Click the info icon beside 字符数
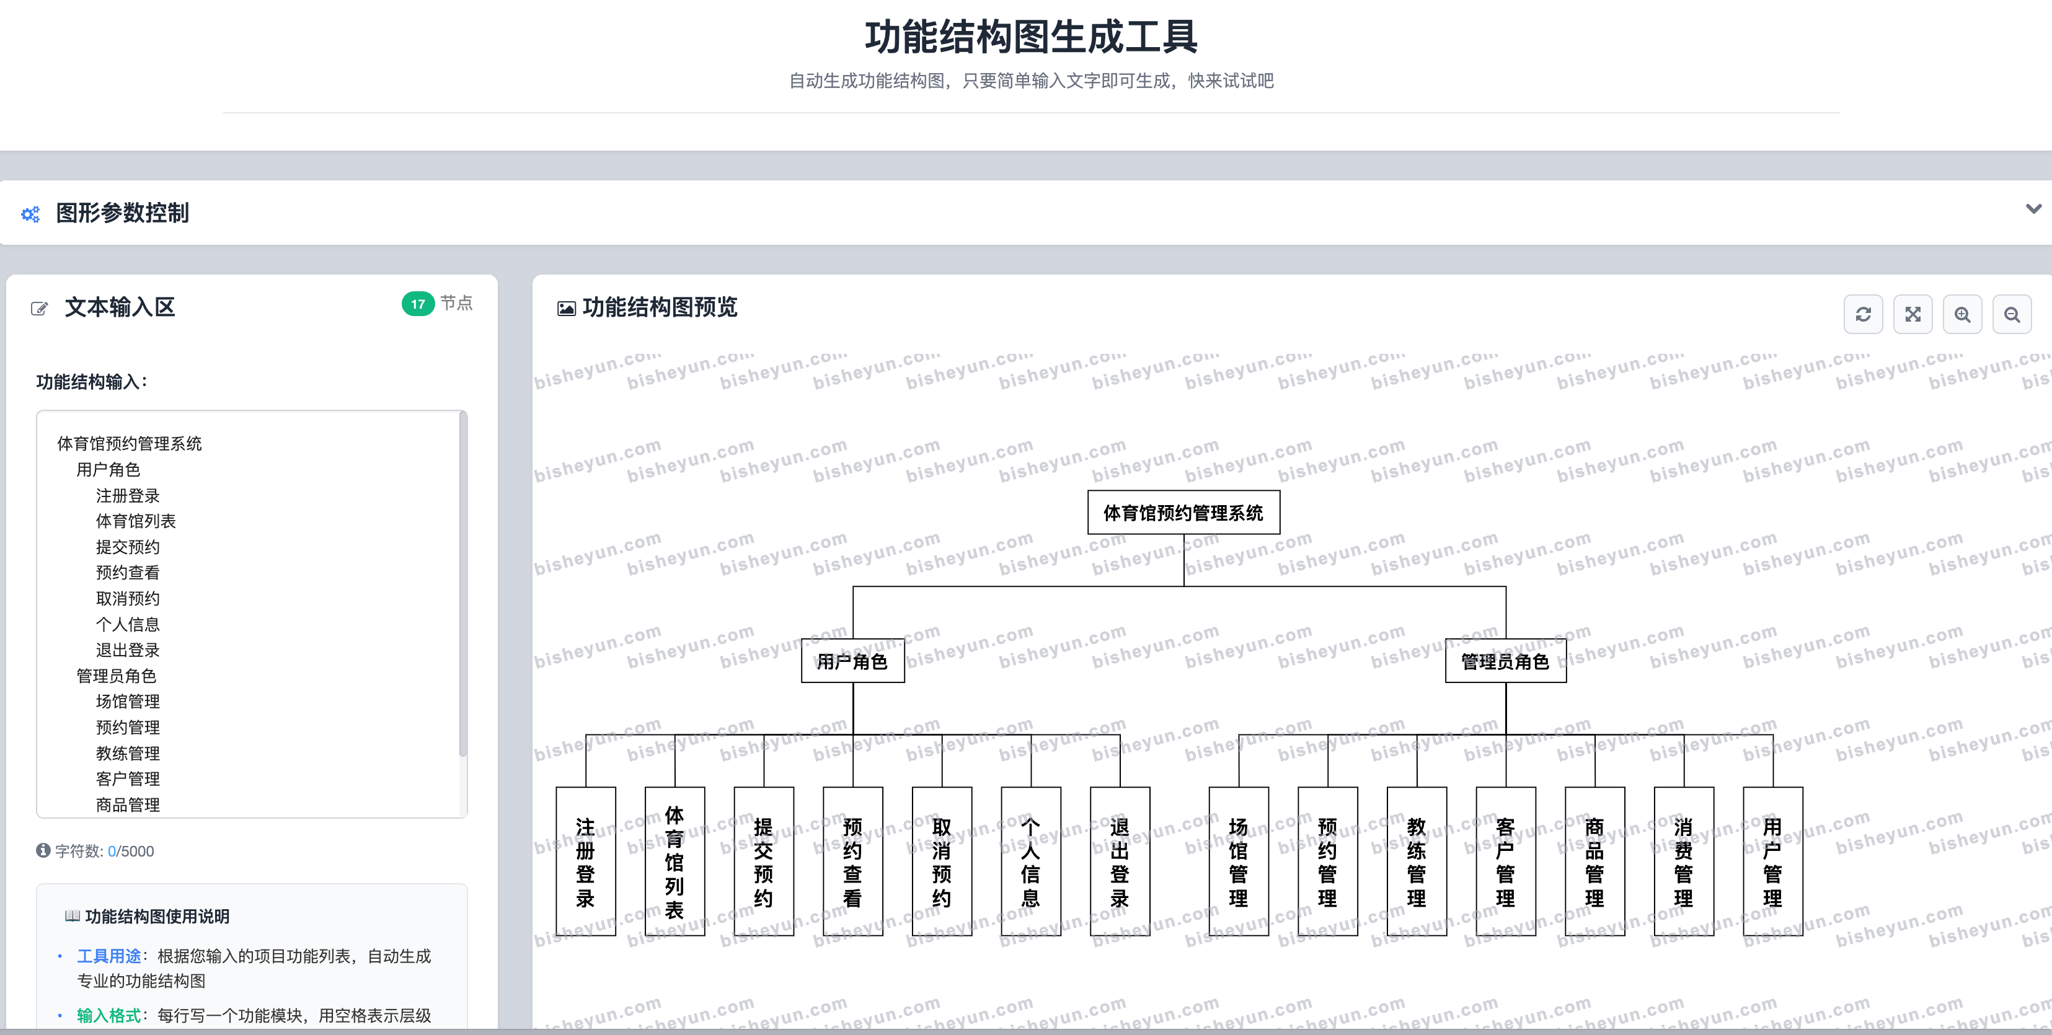This screenshot has height=1035, width=2052. (43, 850)
